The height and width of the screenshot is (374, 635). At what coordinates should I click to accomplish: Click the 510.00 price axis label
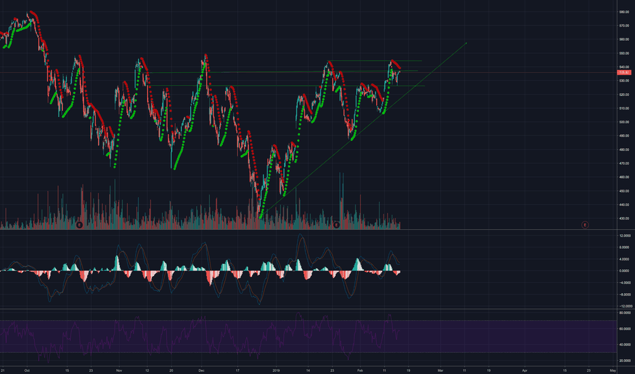tap(624, 108)
